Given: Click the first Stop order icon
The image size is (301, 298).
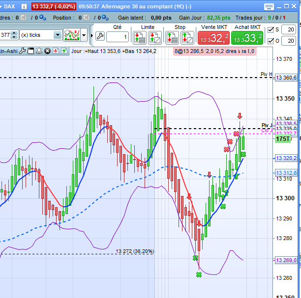Looking at the screenshot, I should click(172, 38).
